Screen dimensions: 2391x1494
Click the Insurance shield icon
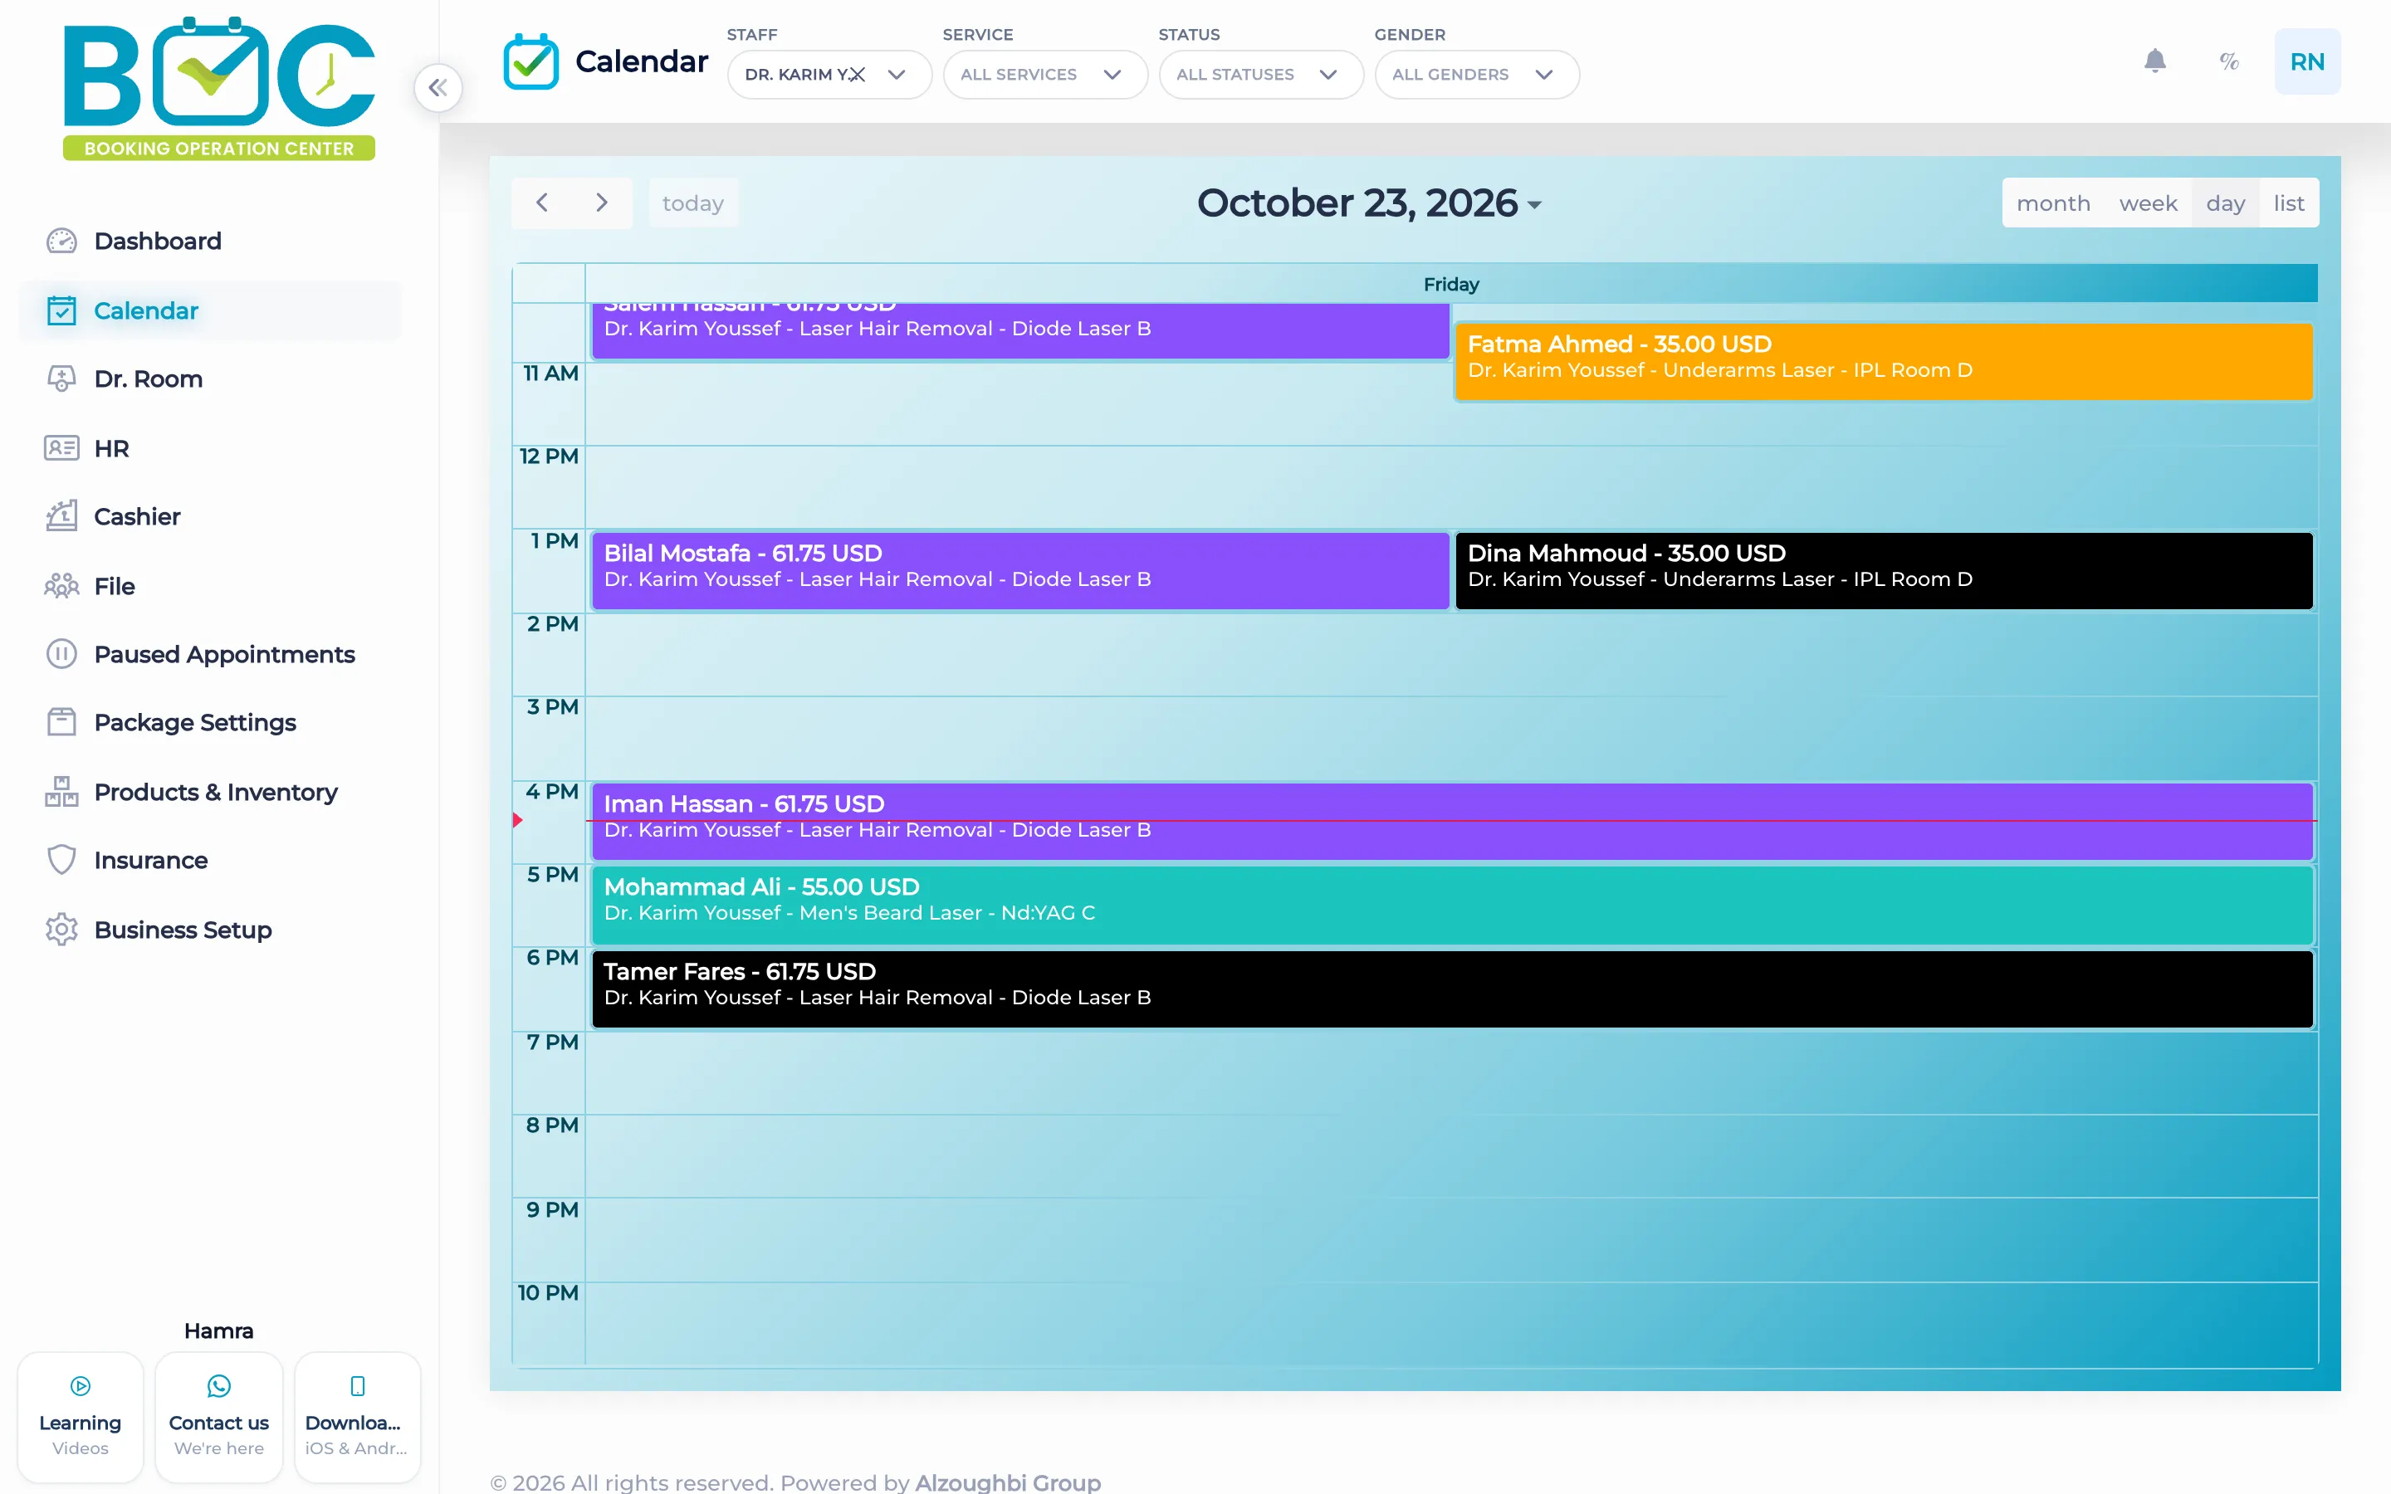(61, 860)
